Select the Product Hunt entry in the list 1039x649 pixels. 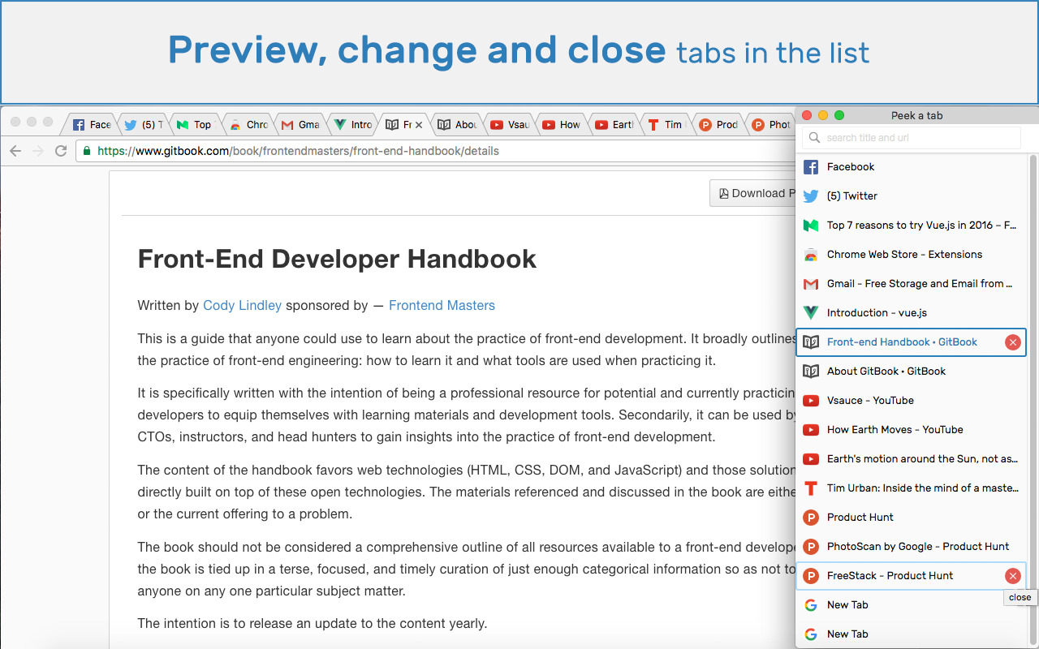tap(911, 518)
